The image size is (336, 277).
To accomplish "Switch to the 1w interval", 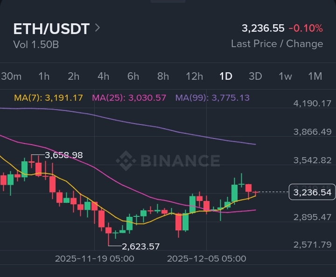I will 285,76.
